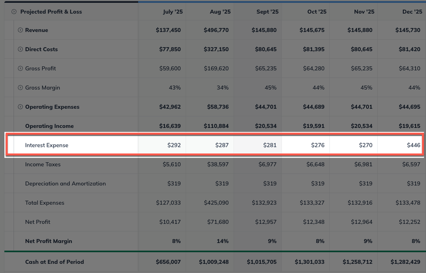This screenshot has height=273, width=426.
Task: Select Depreciation and Amortization label
Action: tap(65, 183)
